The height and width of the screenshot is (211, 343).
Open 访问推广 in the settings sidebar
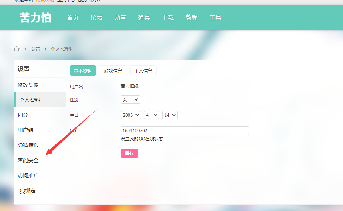[28, 175]
